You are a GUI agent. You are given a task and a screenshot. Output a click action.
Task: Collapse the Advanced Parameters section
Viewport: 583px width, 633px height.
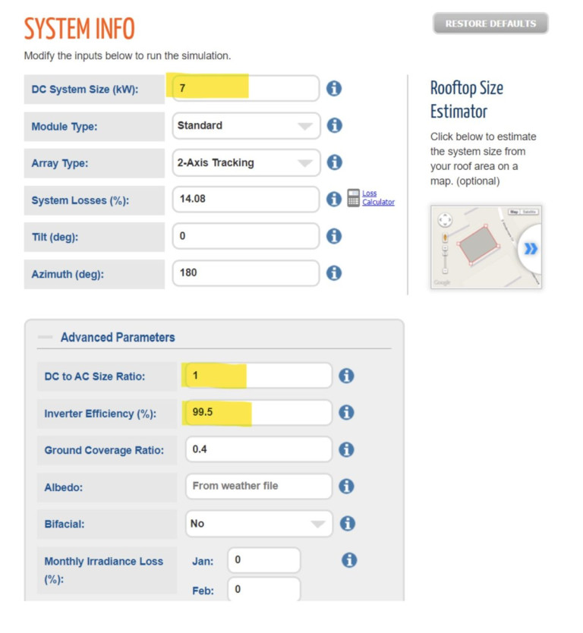tap(46, 337)
